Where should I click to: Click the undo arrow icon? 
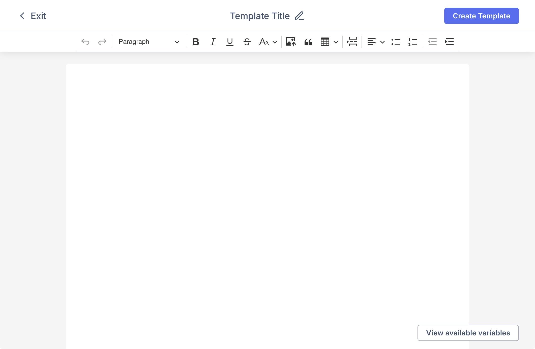85,42
